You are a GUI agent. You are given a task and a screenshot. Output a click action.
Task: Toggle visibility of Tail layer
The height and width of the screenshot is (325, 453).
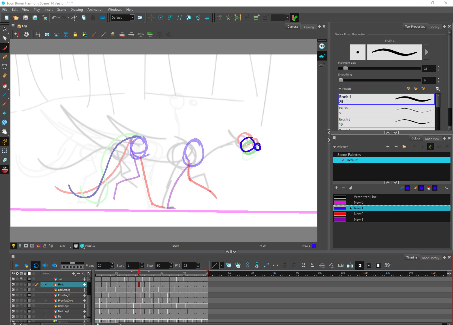(x=13, y=279)
